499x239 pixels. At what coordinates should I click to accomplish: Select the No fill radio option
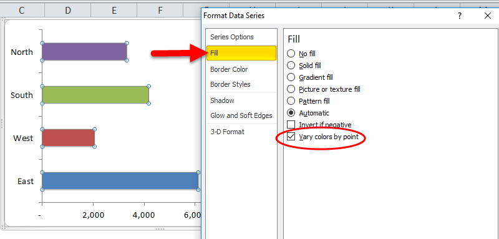tap(291, 54)
